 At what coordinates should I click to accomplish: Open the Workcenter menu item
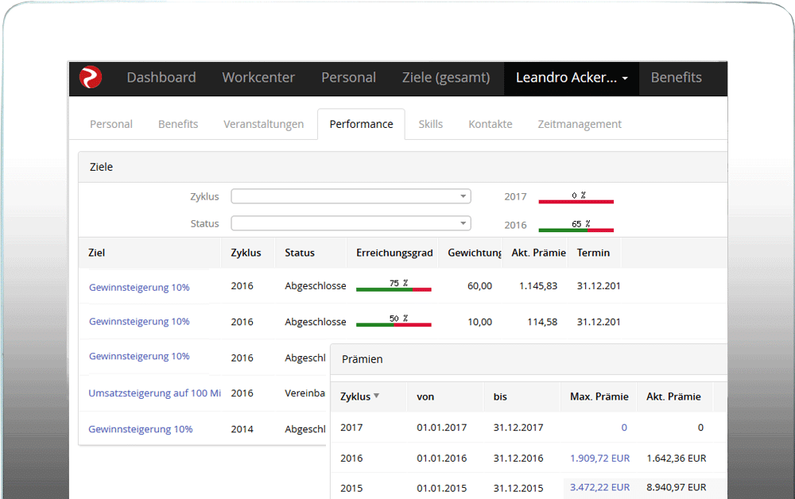258,78
